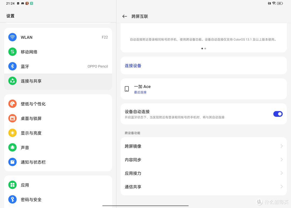Image resolution: width=291 pixels, height=208 pixels.
Task: Tap the WLAN wifi icon
Action: pos(12,37)
